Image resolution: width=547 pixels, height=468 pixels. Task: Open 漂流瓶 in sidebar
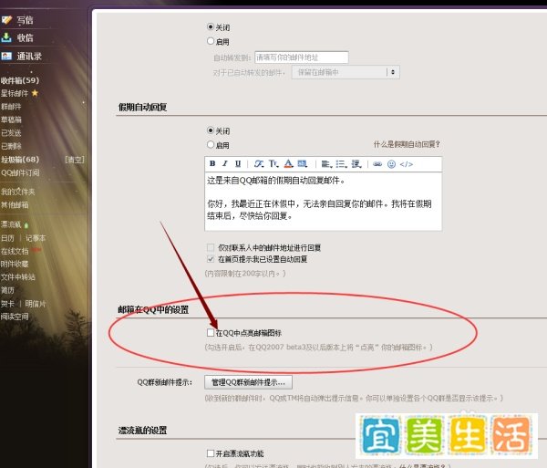tap(11, 224)
